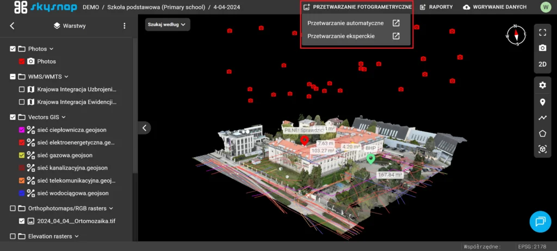Enter fullscreen view mode
The image size is (557, 251).
pos(542,32)
